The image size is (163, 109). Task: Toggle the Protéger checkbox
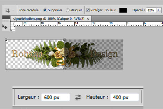(x=88, y=10)
